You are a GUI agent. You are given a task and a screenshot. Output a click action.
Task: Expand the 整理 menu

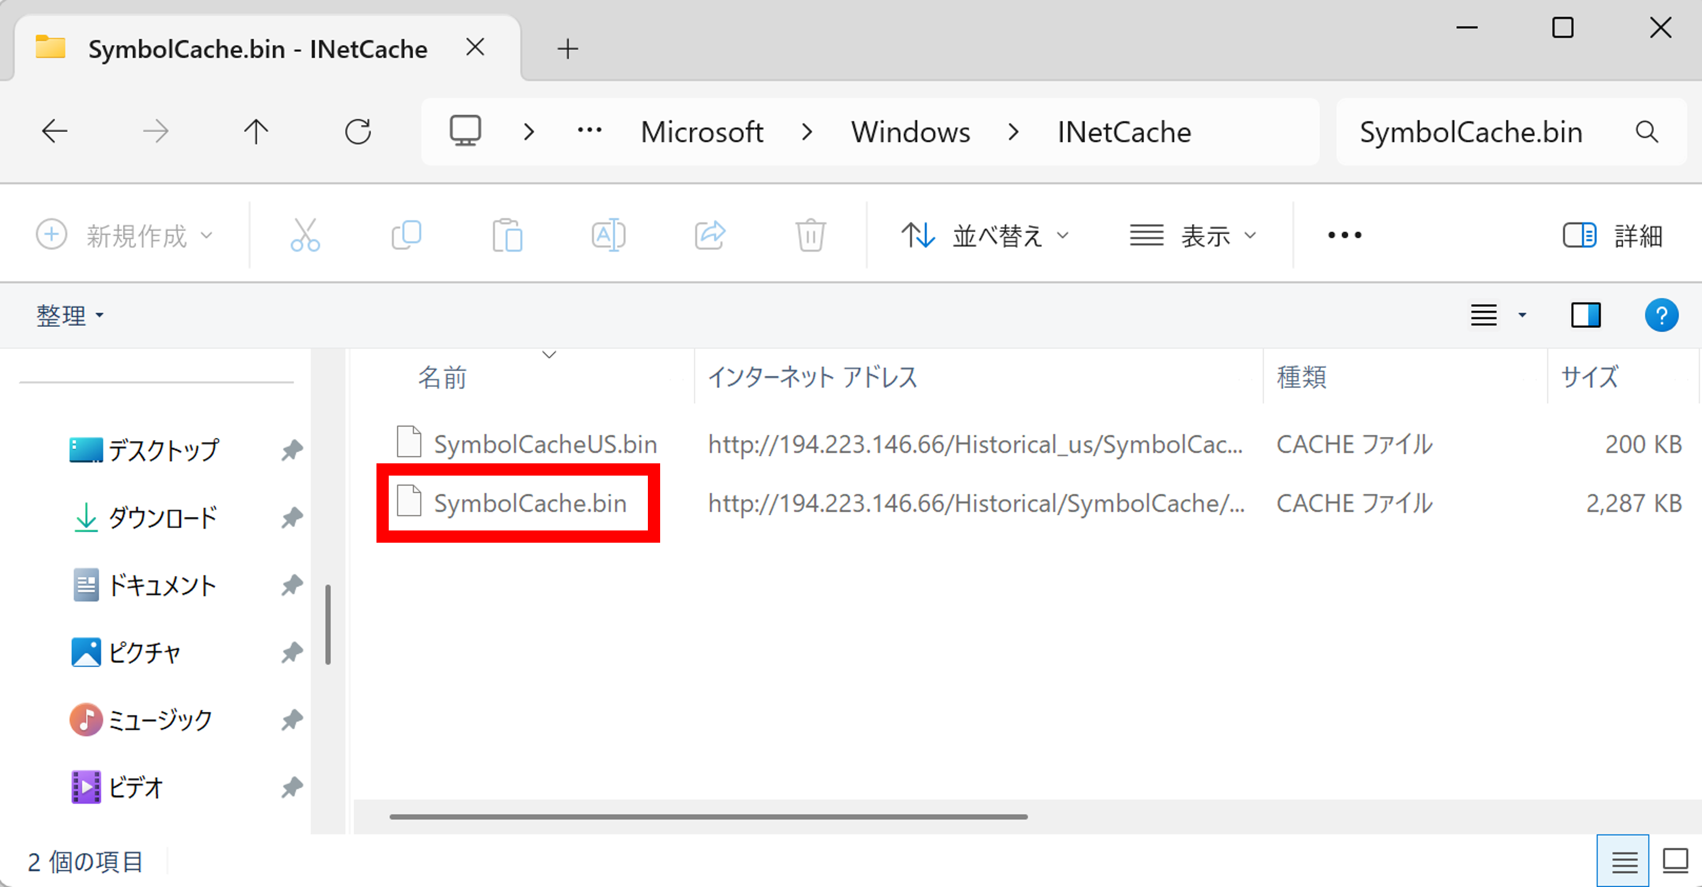[69, 315]
